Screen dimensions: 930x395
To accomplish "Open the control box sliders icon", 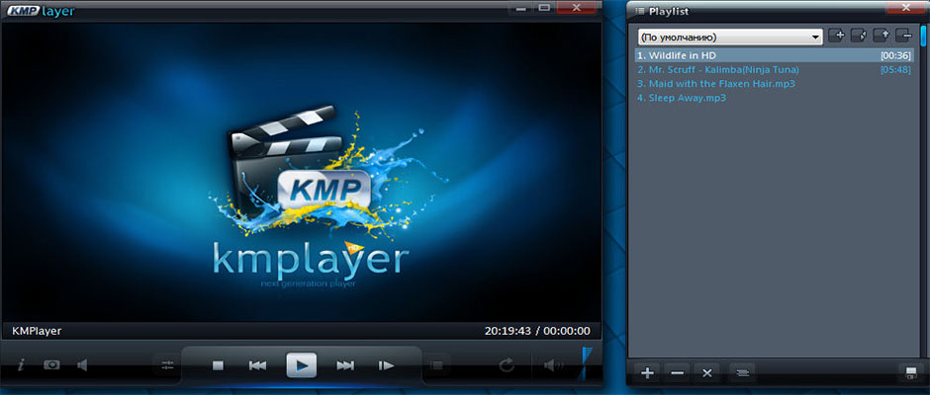I will [x=167, y=365].
